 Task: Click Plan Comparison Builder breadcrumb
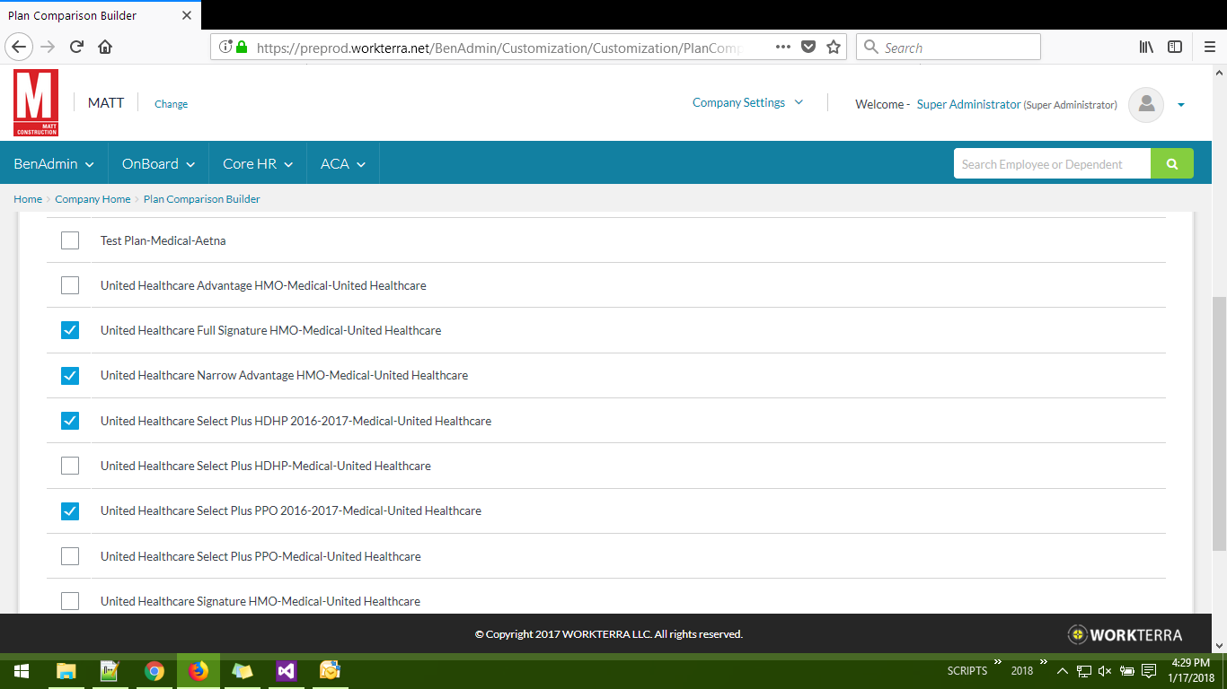tap(202, 199)
